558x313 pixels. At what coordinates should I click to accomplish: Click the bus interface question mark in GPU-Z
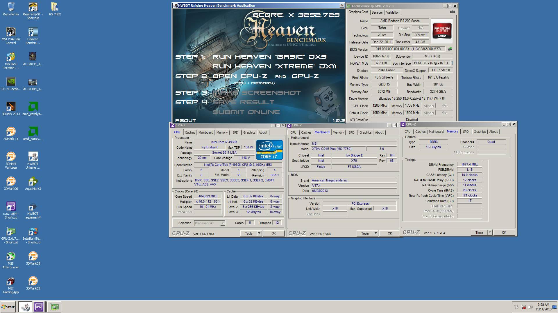click(x=452, y=63)
